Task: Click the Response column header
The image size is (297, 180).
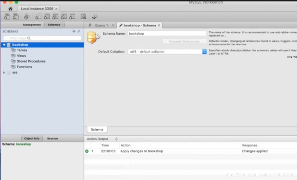Action: pyautogui.click(x=250, y=145)
